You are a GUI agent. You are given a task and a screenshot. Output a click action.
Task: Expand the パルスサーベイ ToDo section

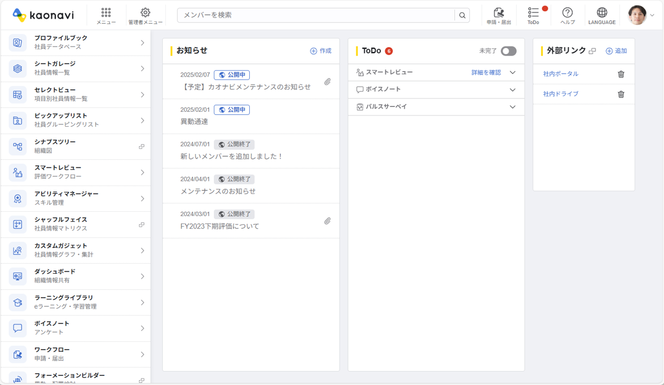512,107
